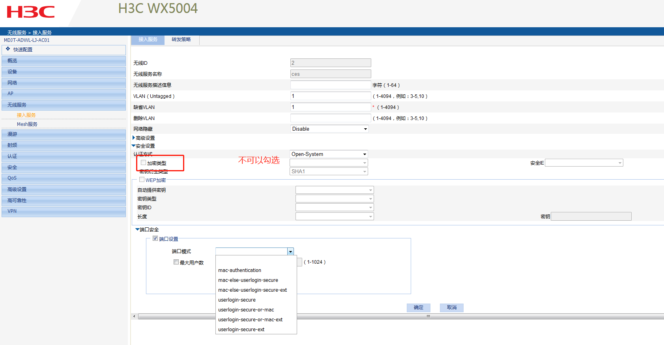Click the 端口模式 dropdown arrow

290,251
